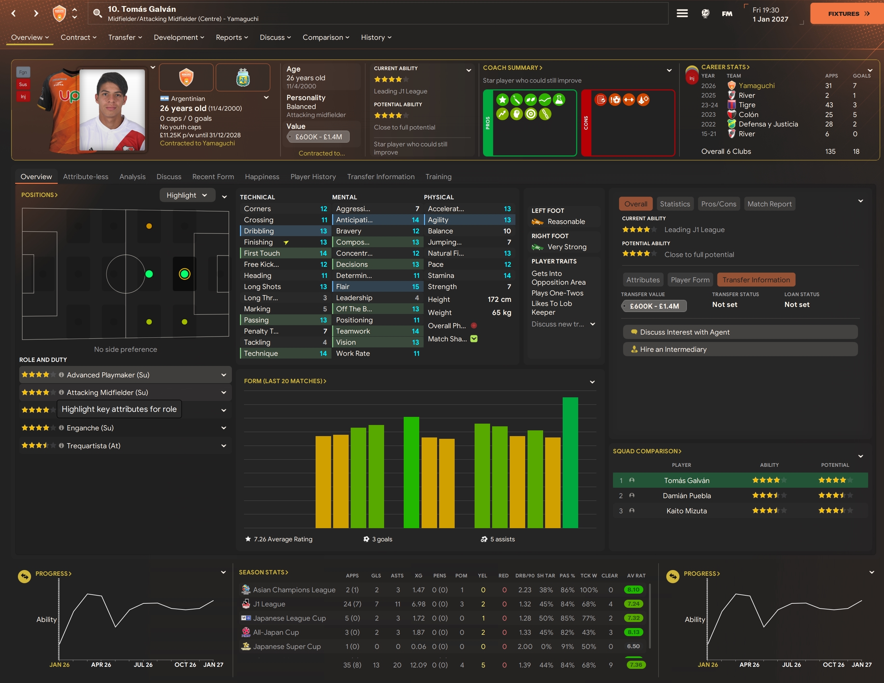Viewport: 884px width, 683px height.
Task: Click the left Progress swap icon
Action: click(x=25, y=576)
